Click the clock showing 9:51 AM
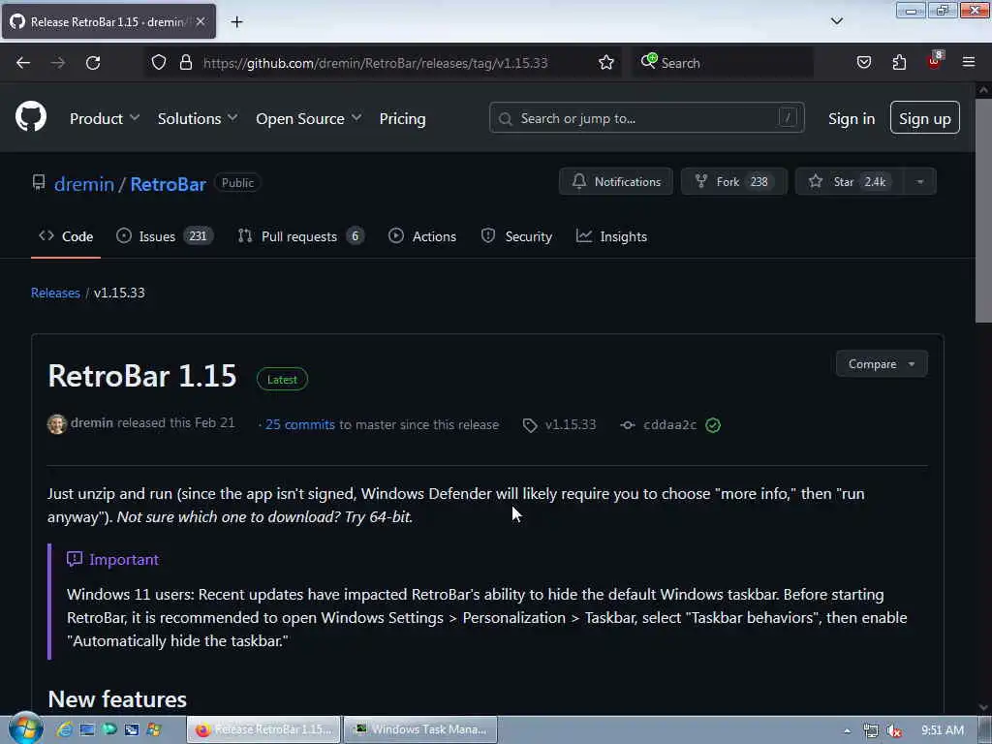 (943, 730)
